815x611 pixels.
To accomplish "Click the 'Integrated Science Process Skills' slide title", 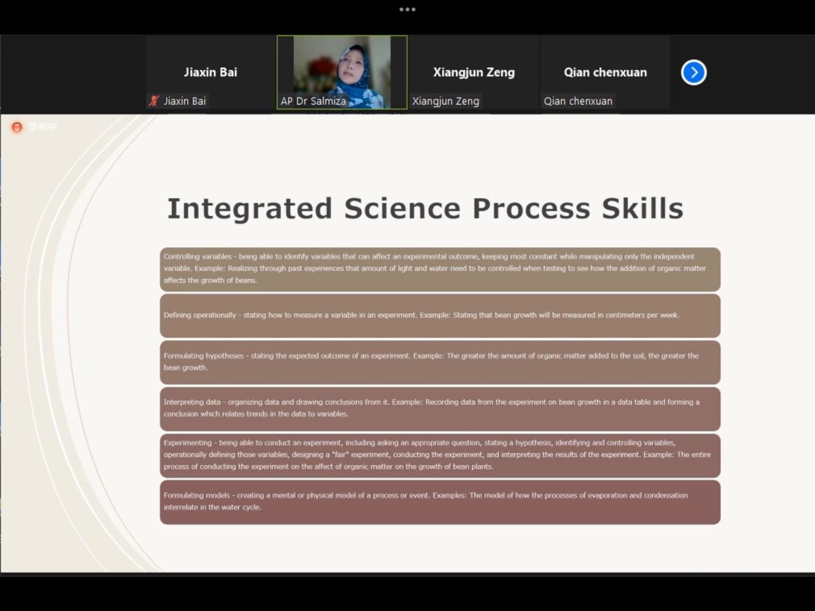I will point(425,208).
